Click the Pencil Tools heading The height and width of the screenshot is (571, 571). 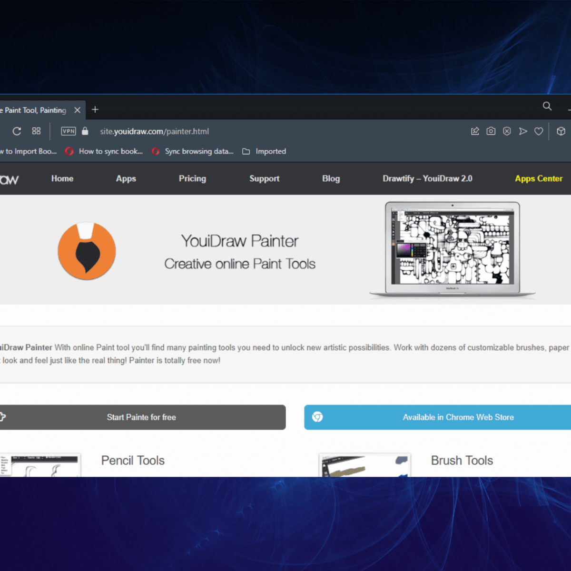(x=133, y=461)
